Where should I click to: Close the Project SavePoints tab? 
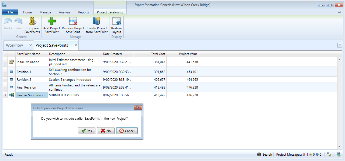point(76,45)
